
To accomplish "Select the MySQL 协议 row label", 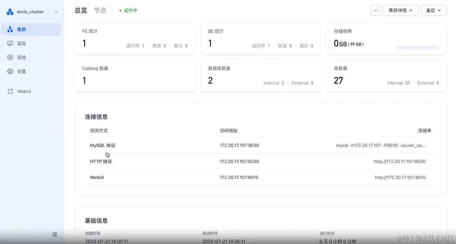I will pyautogui.click(x=103, y=145).
